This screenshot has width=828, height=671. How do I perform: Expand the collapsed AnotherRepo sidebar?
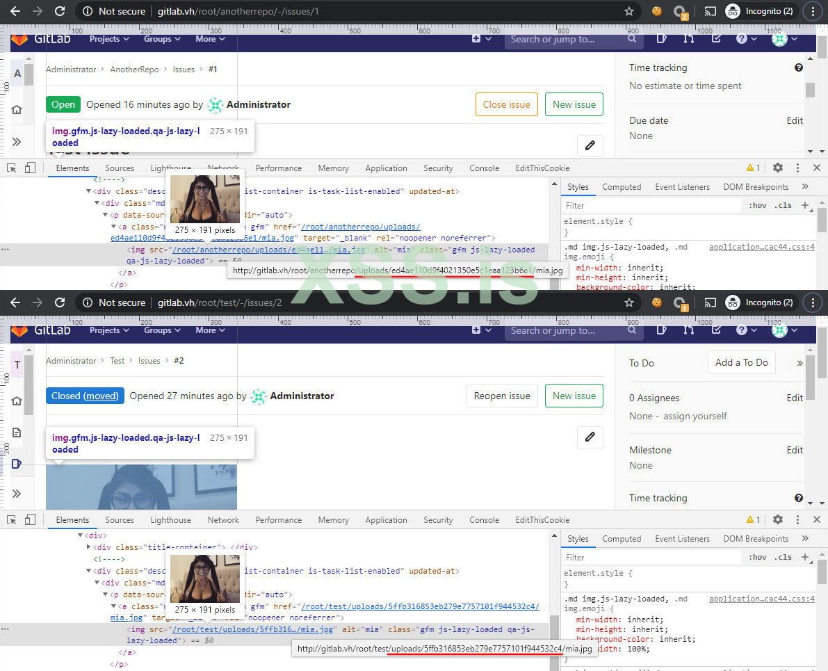[x=17, y=142]
